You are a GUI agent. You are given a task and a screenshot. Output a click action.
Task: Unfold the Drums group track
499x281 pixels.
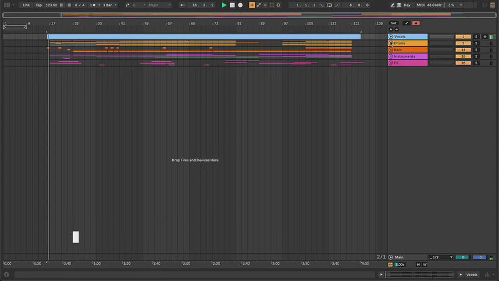click(x=391, y=43)
